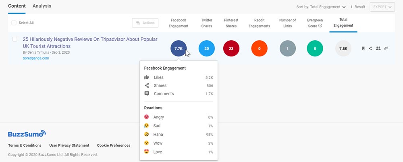
Task: Click the Evergreen Score info icon
Action: [320, 25]
